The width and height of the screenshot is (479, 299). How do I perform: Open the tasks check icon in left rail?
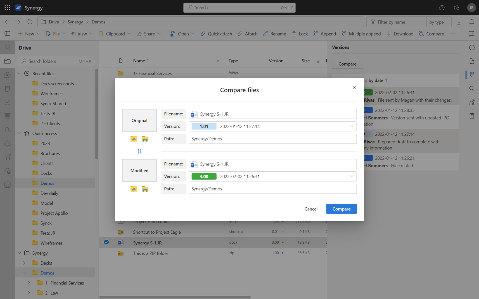[8, 102]
